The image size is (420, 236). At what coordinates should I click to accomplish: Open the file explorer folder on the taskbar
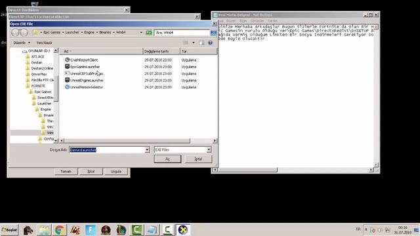44,230
